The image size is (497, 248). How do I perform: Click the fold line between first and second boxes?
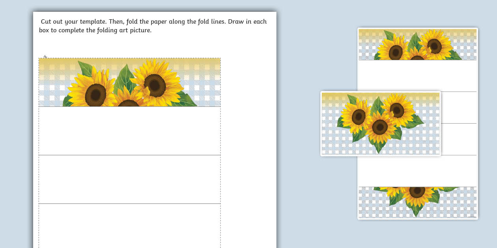tap(129, 155)
